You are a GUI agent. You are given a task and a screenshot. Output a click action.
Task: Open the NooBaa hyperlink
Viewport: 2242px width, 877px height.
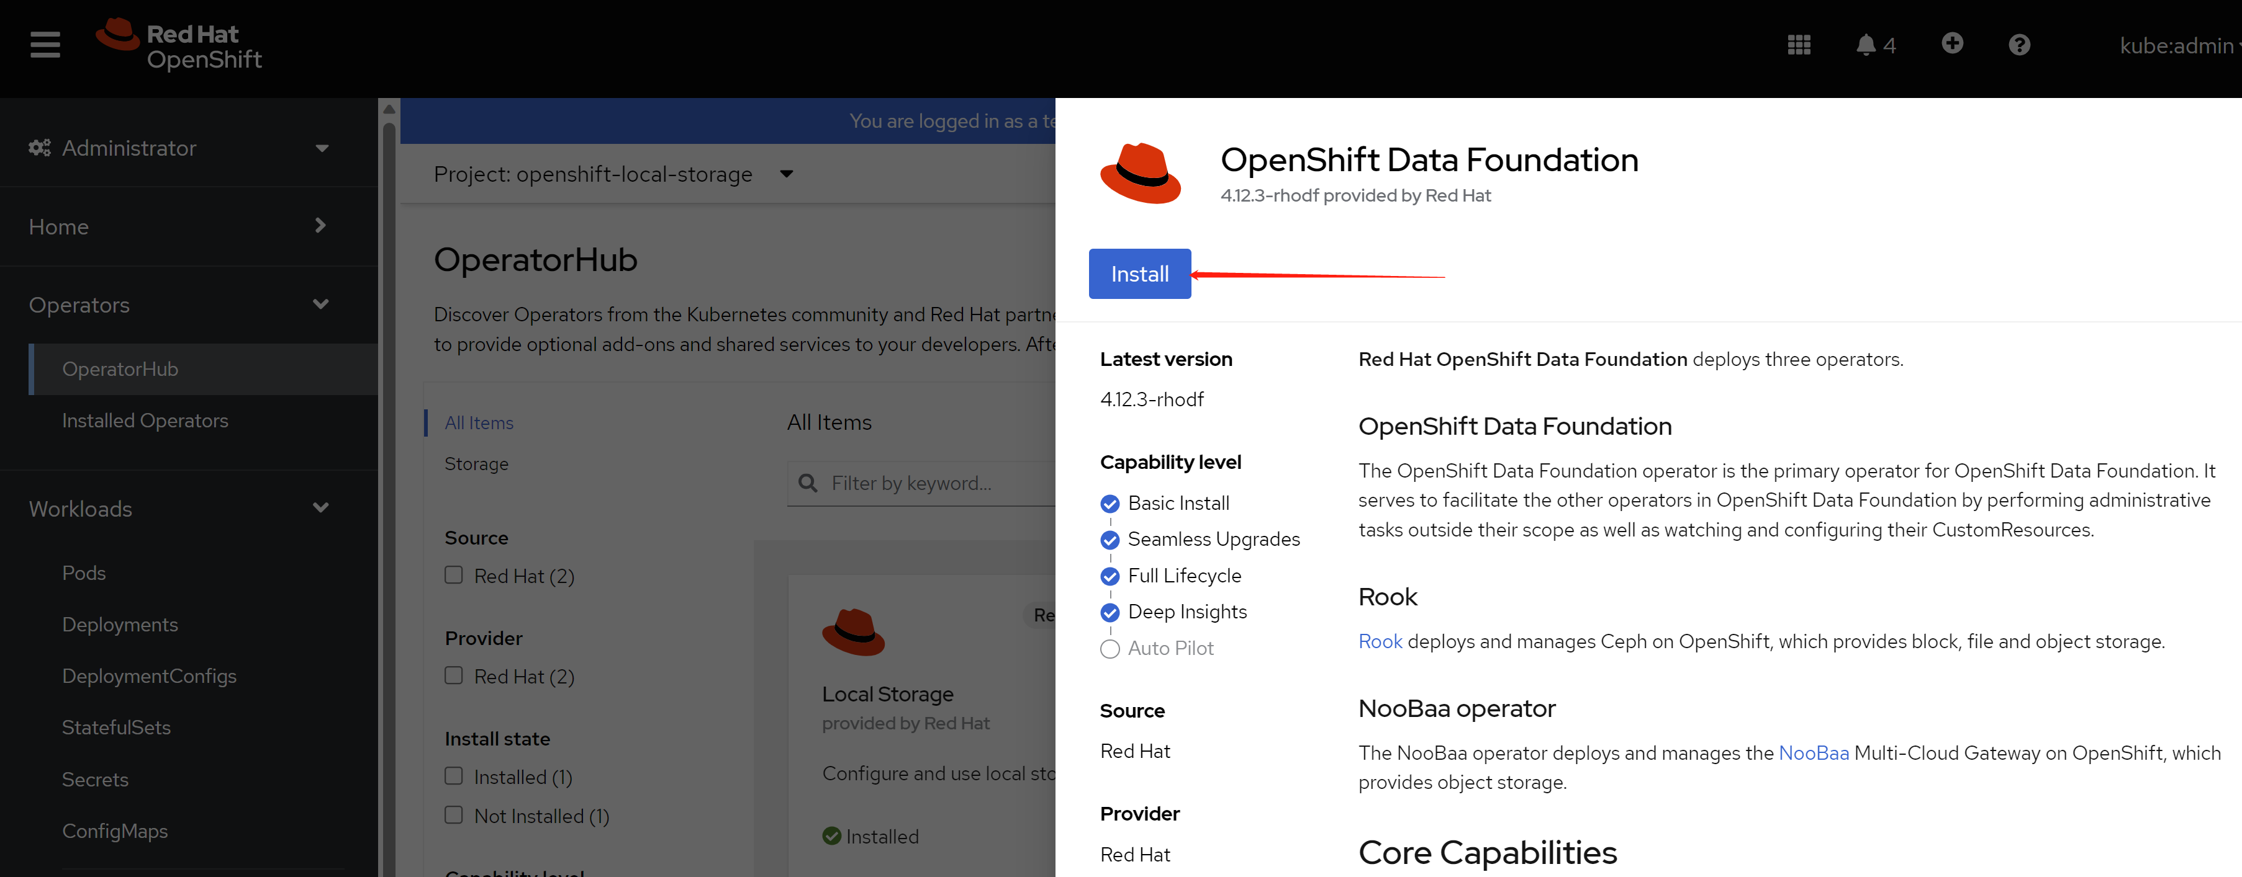pyautogui.click(x=1813, y=753)
